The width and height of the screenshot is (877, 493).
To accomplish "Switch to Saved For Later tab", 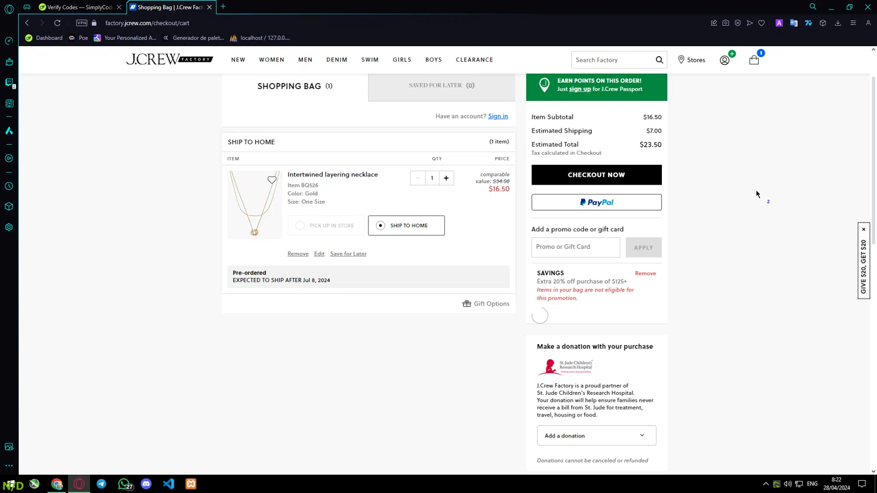I will coord(441,86).
